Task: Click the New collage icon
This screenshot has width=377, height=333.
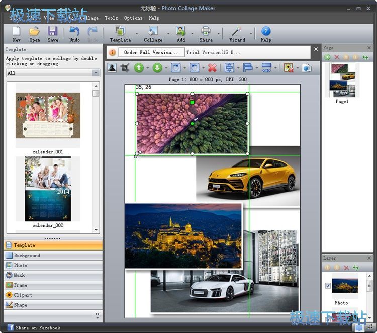Action: click(17, 33)
